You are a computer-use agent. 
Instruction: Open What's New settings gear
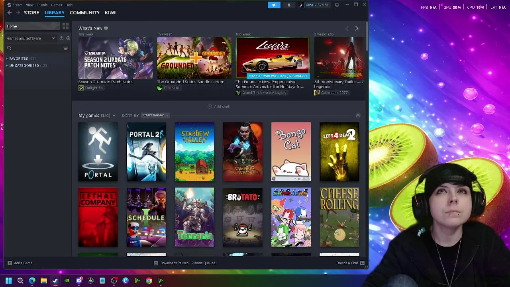(106, 28)
